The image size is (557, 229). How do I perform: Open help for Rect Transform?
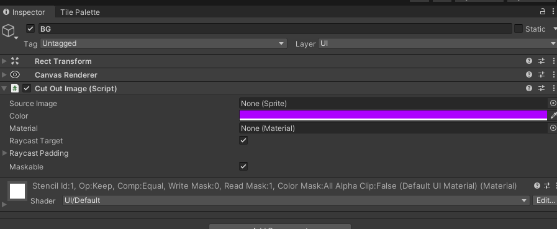coord(529,61)
